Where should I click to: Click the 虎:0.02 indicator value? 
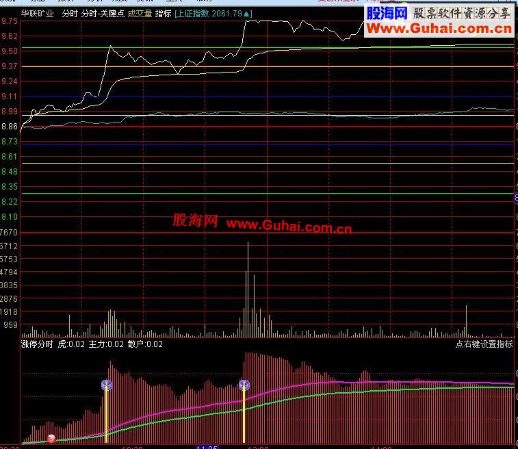71,344
